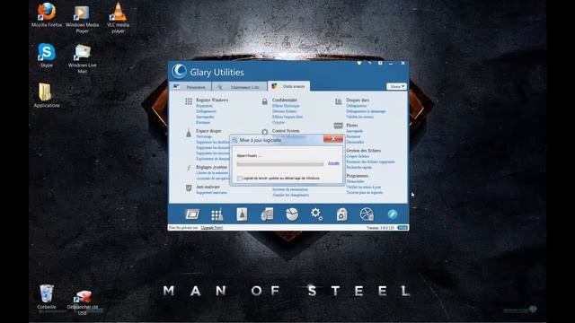Click the Réglages système icon
The image size is (575, 323).
[x=189, y=168]
